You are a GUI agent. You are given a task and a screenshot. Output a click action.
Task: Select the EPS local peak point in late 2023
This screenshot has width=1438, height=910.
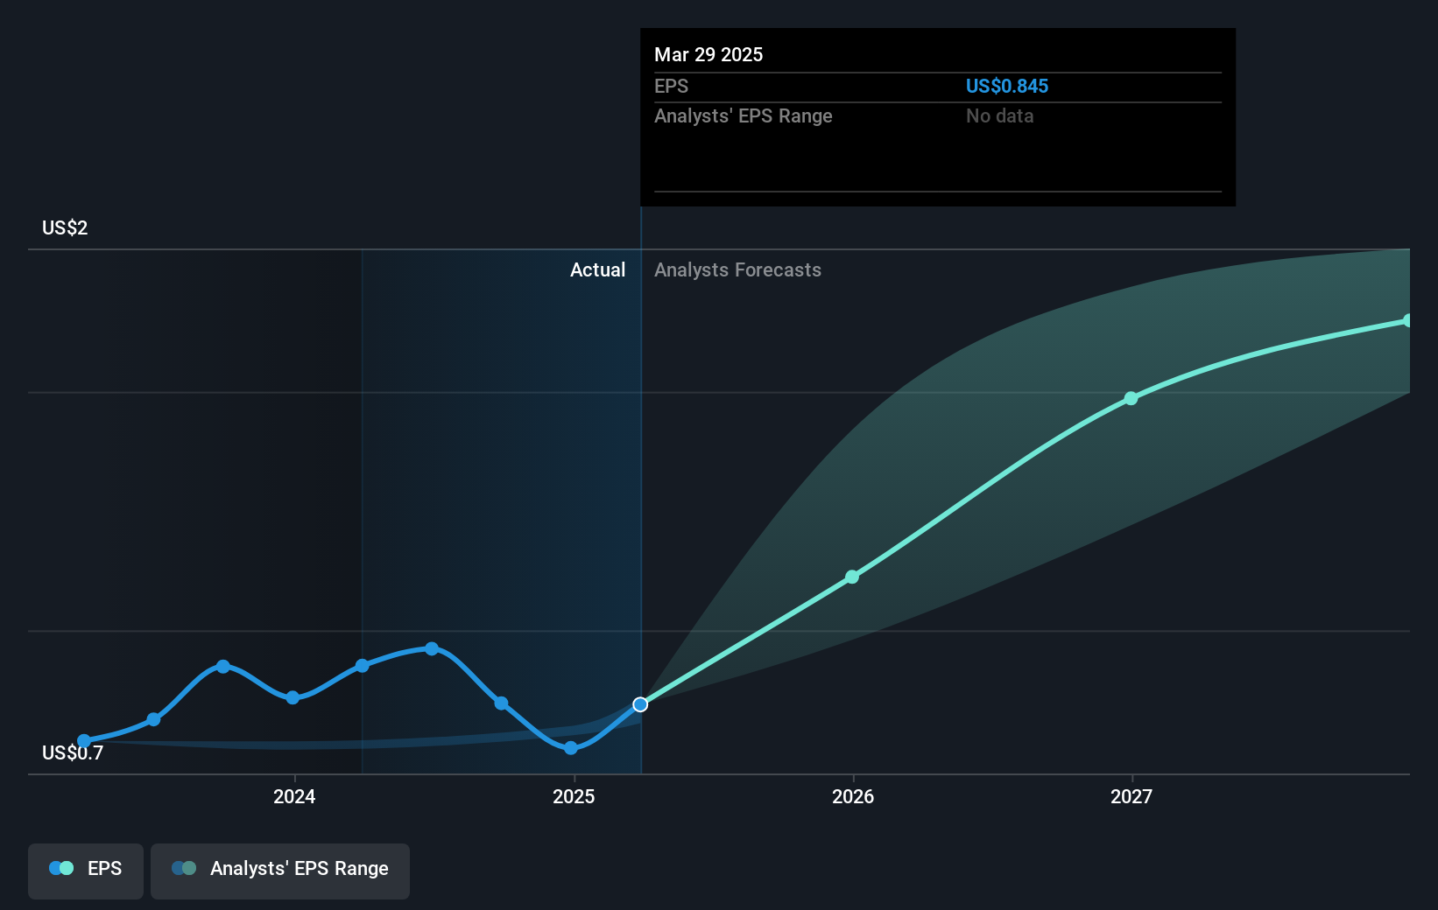(223, 667)
